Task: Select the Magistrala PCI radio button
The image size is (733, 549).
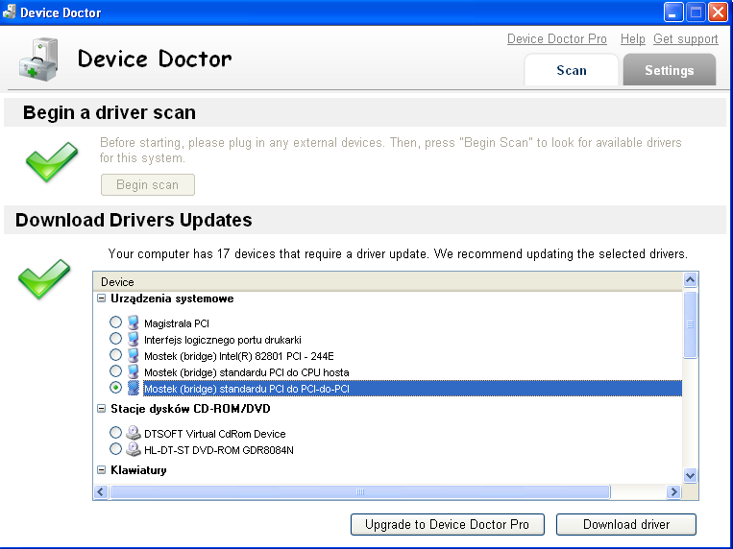Action: click(x=115, y=322)
